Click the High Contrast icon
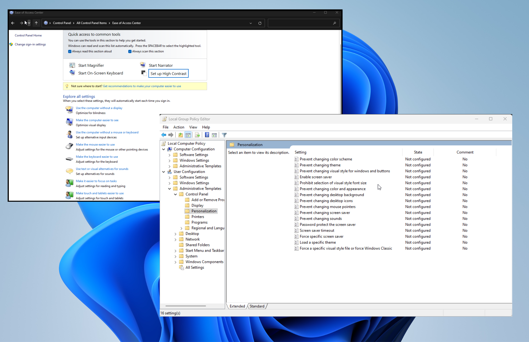 coord(144,73)
